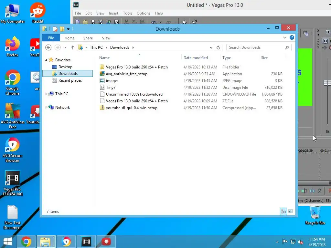
Task: Open Vegas Pro 13.0 desktop shortcut
Action: tap(13, 183)
